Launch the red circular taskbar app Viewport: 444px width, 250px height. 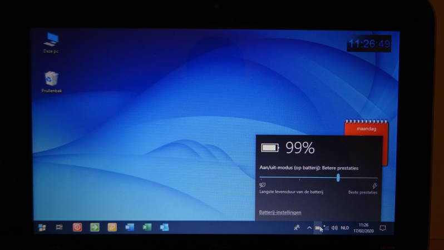pyautogui.click(x=77, y=227)
